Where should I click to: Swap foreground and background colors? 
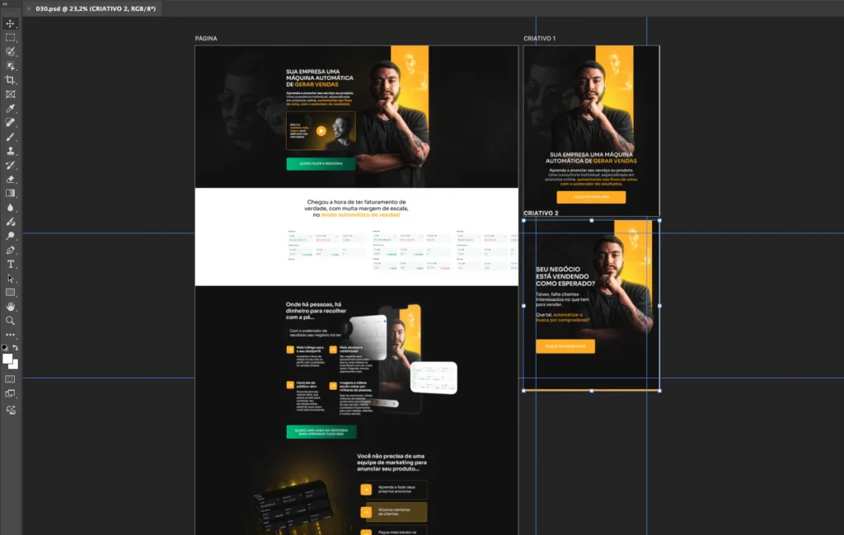tap(16, 348)
